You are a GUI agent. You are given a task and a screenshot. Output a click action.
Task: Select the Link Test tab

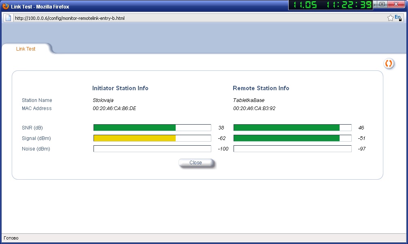pyautogui.click(x=26, y=49)
